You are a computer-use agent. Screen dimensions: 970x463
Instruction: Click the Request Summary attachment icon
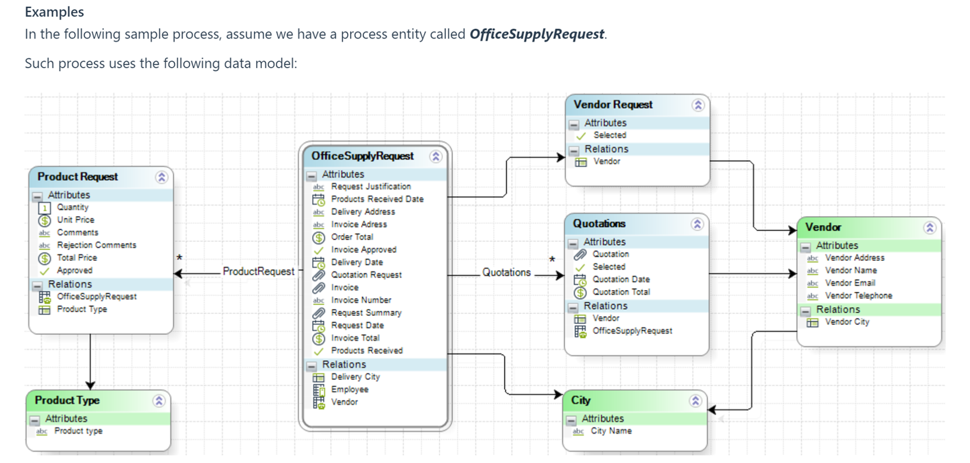318,313
